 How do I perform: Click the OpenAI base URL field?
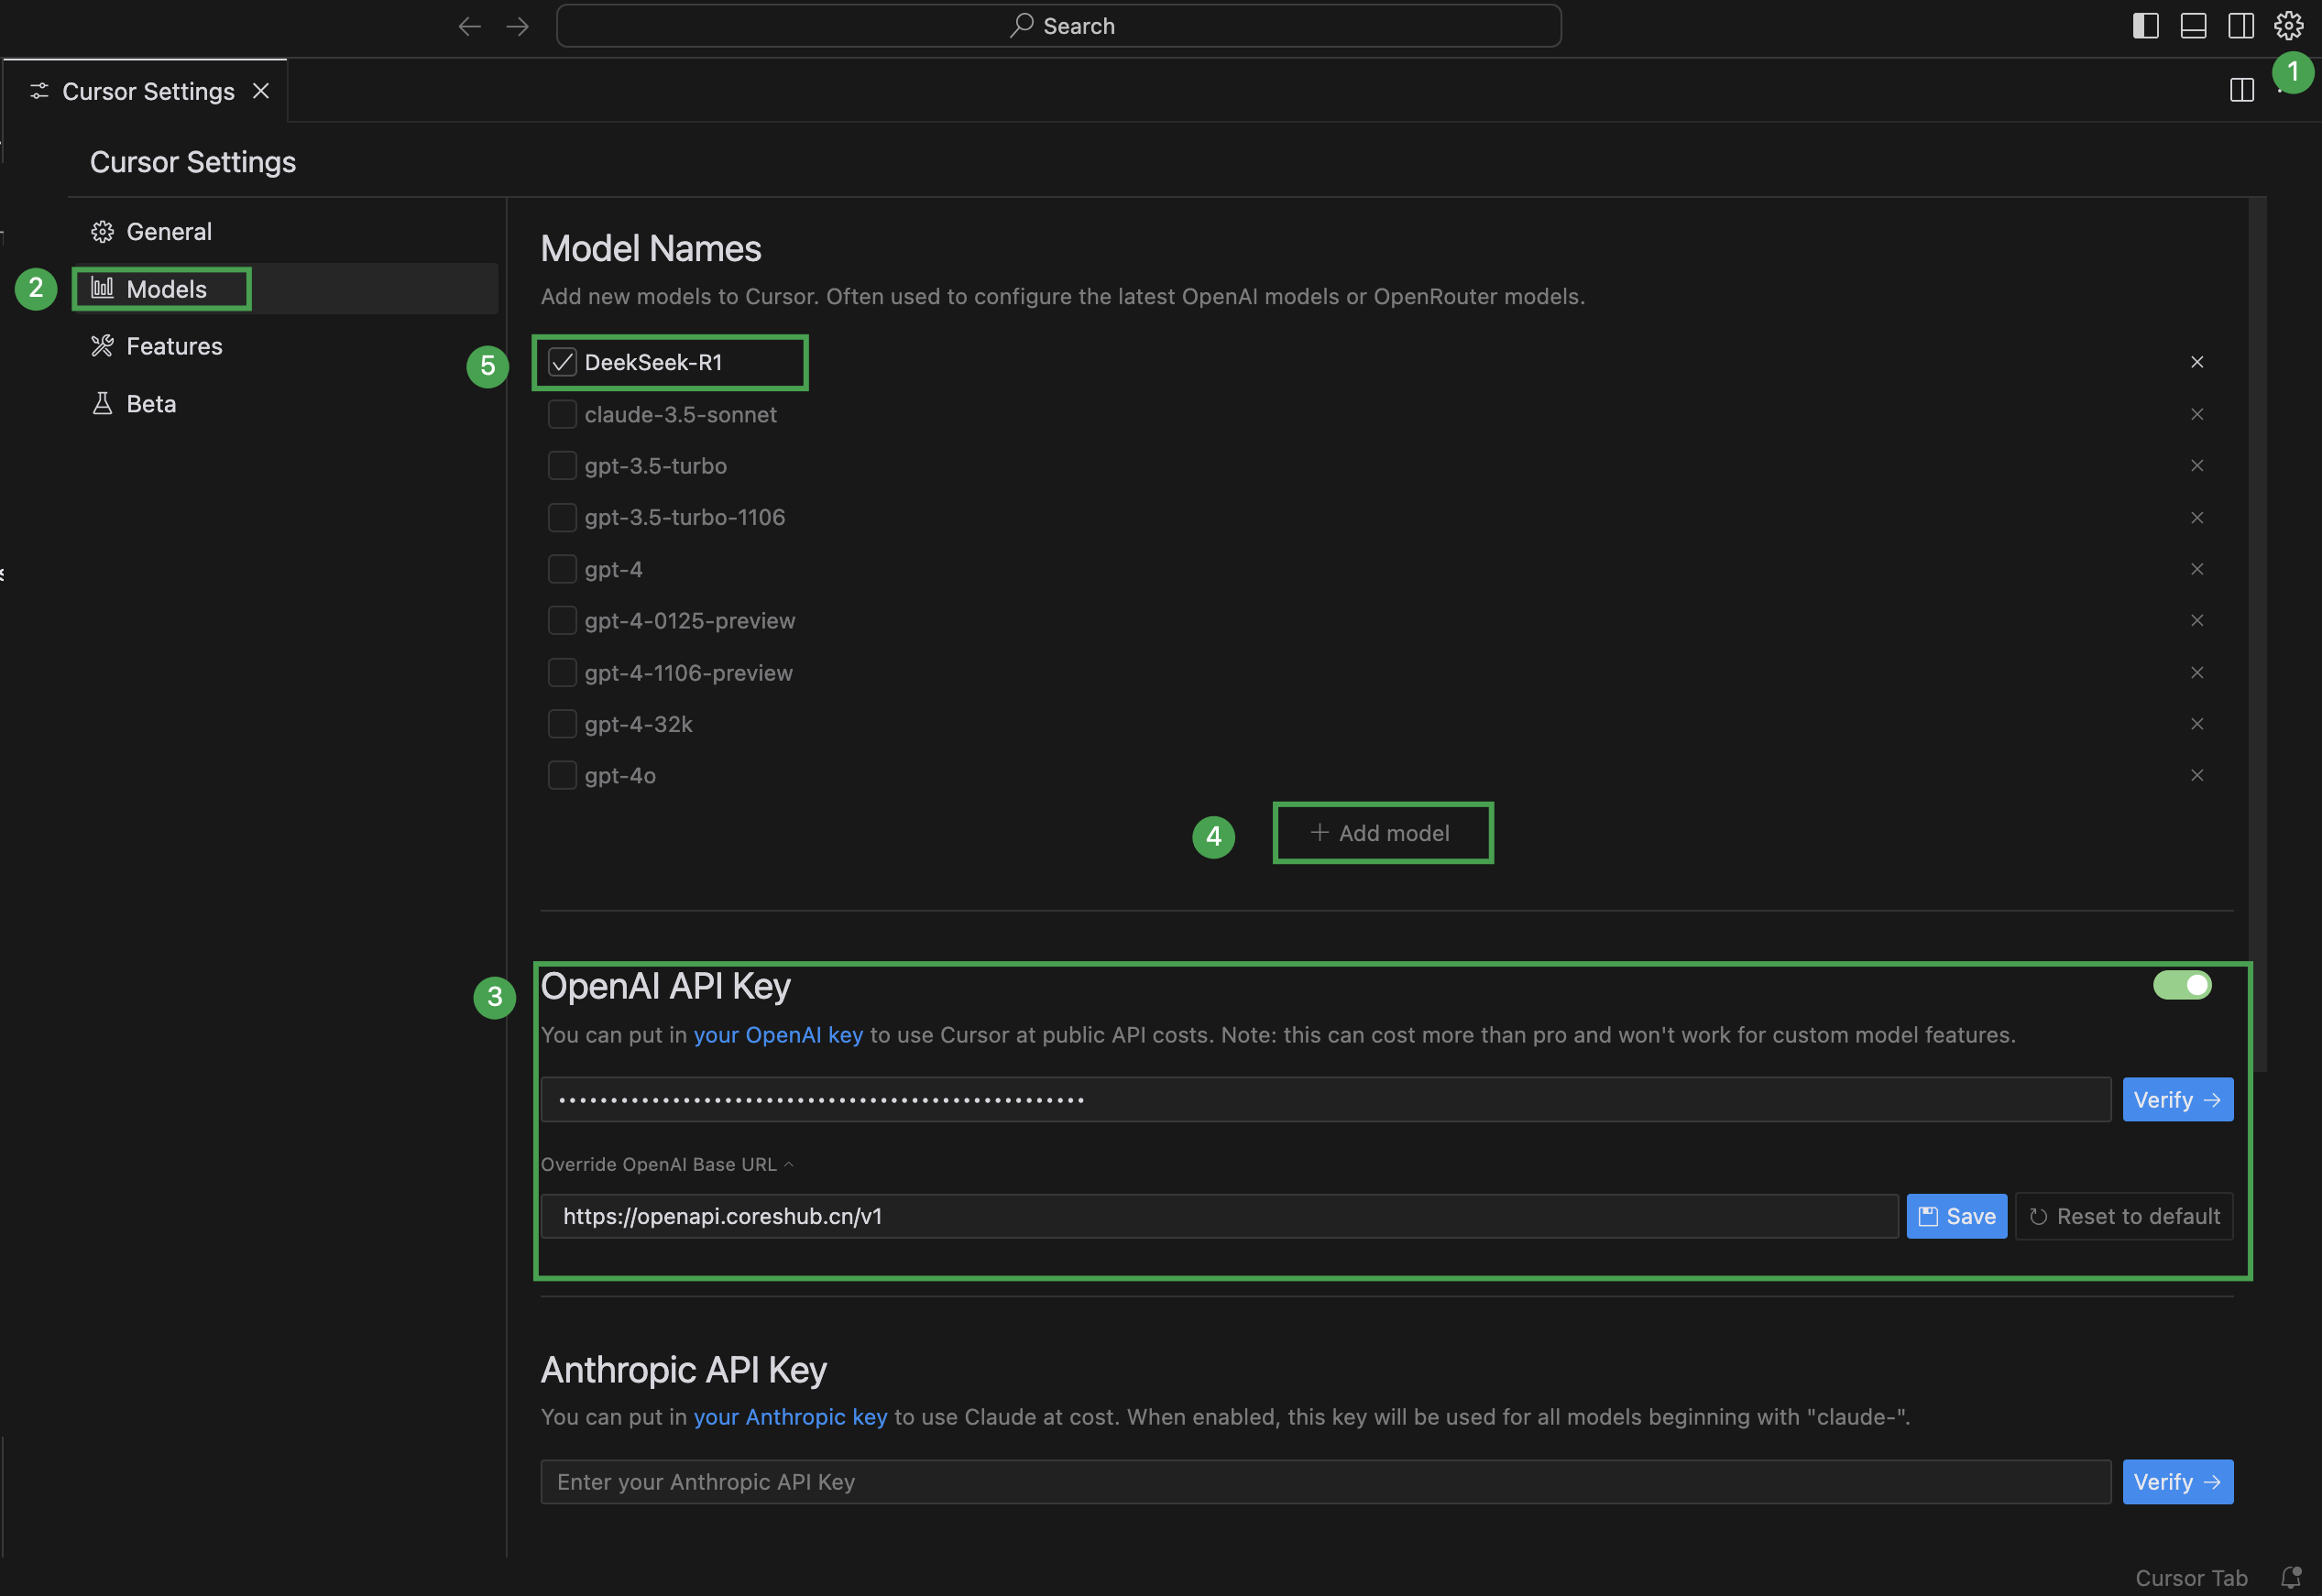click(x=1219, y=1217)
